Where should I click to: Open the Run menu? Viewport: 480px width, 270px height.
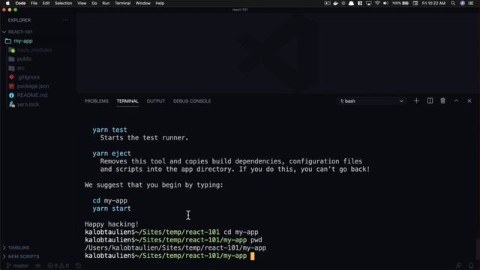click(x=106, y=3)
